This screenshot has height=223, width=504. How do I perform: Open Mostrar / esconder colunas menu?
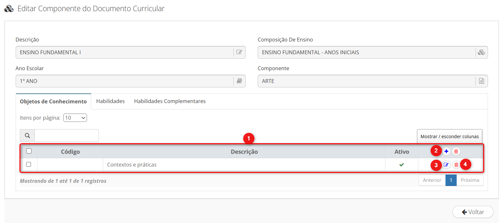449,137
